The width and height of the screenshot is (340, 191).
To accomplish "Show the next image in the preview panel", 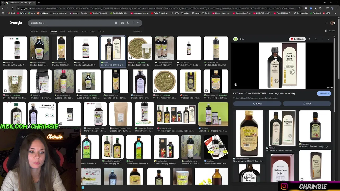I will (x=316, y=39).
